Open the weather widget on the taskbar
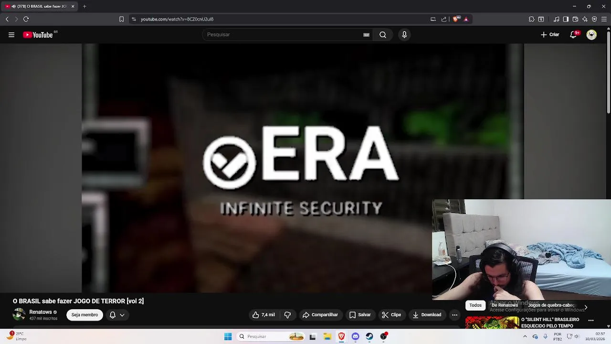 pyautogui.click(x=16, y=336)
